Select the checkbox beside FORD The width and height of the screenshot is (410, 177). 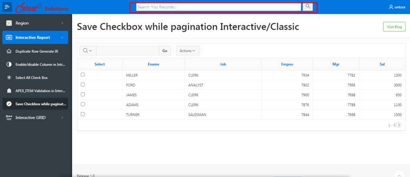point(83,85)
